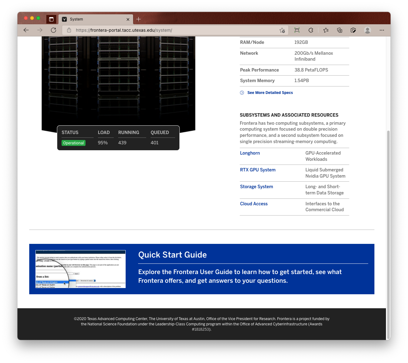Open Collections icon in toolbar
The image size is (408, 363).
(340, 30)
